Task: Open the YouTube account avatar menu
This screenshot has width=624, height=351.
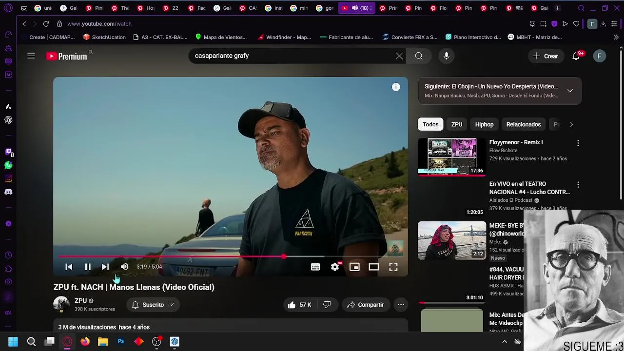Action: click(599, 56)
